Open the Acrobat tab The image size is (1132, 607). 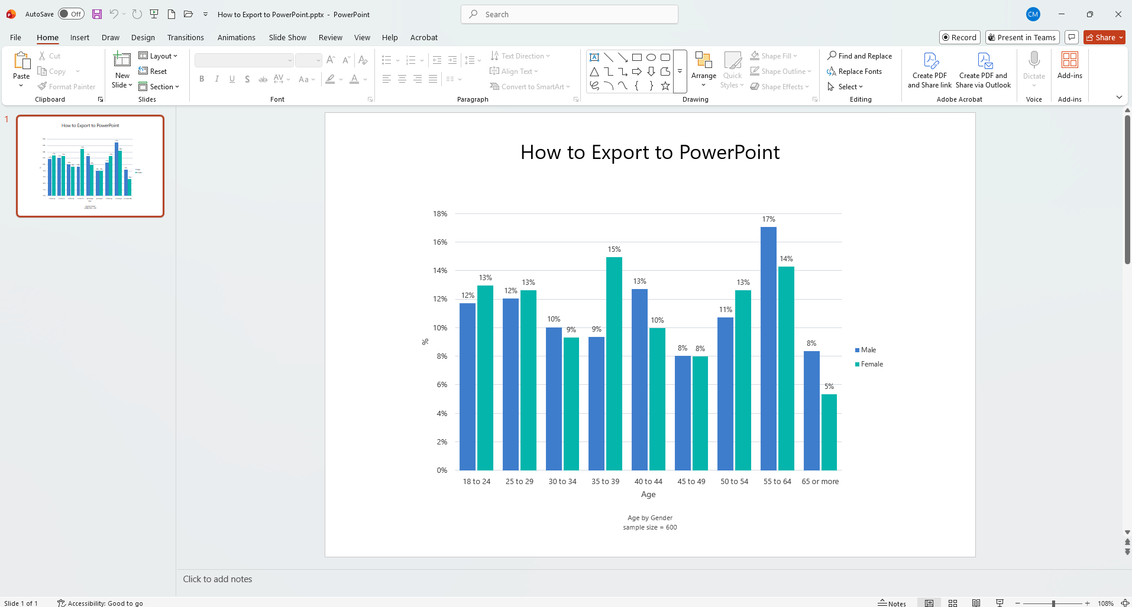tap(423, 37)
